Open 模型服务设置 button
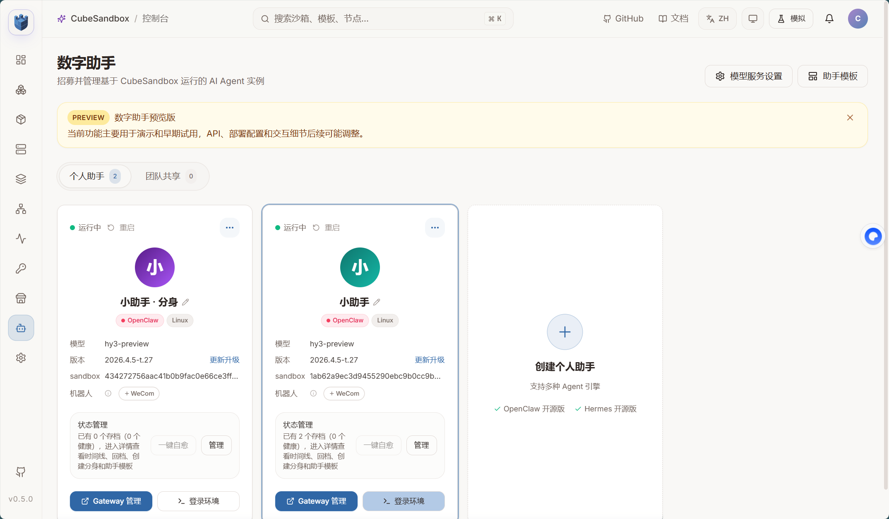 [x=749, y=76]
